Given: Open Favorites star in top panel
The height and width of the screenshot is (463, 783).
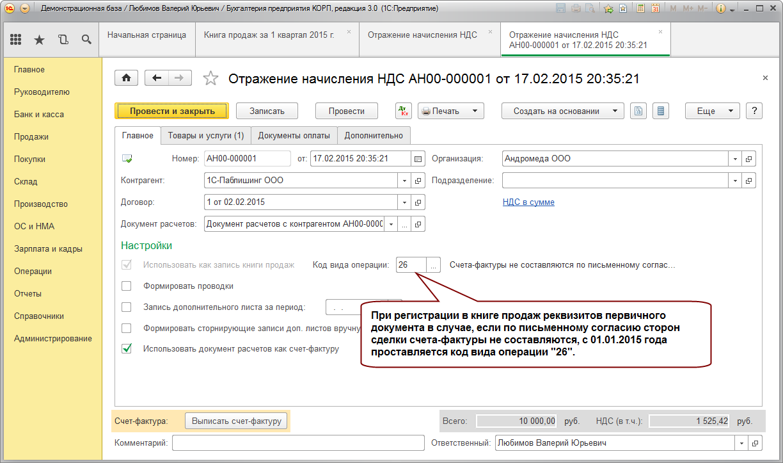Looking at the screenshot, I should tap(39, 40).
